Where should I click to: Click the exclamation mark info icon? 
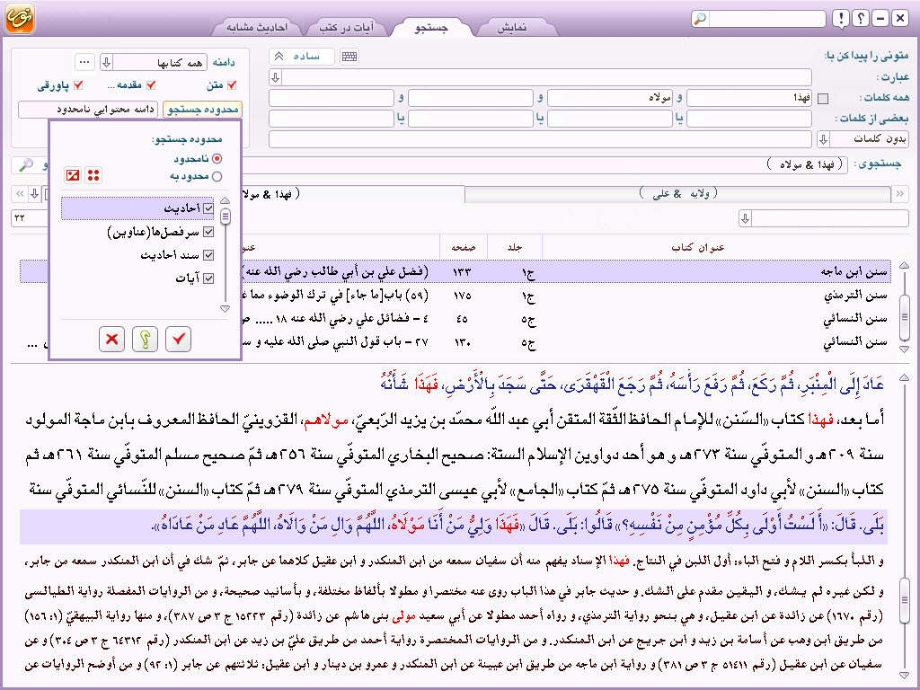click(x=839, y=19)
